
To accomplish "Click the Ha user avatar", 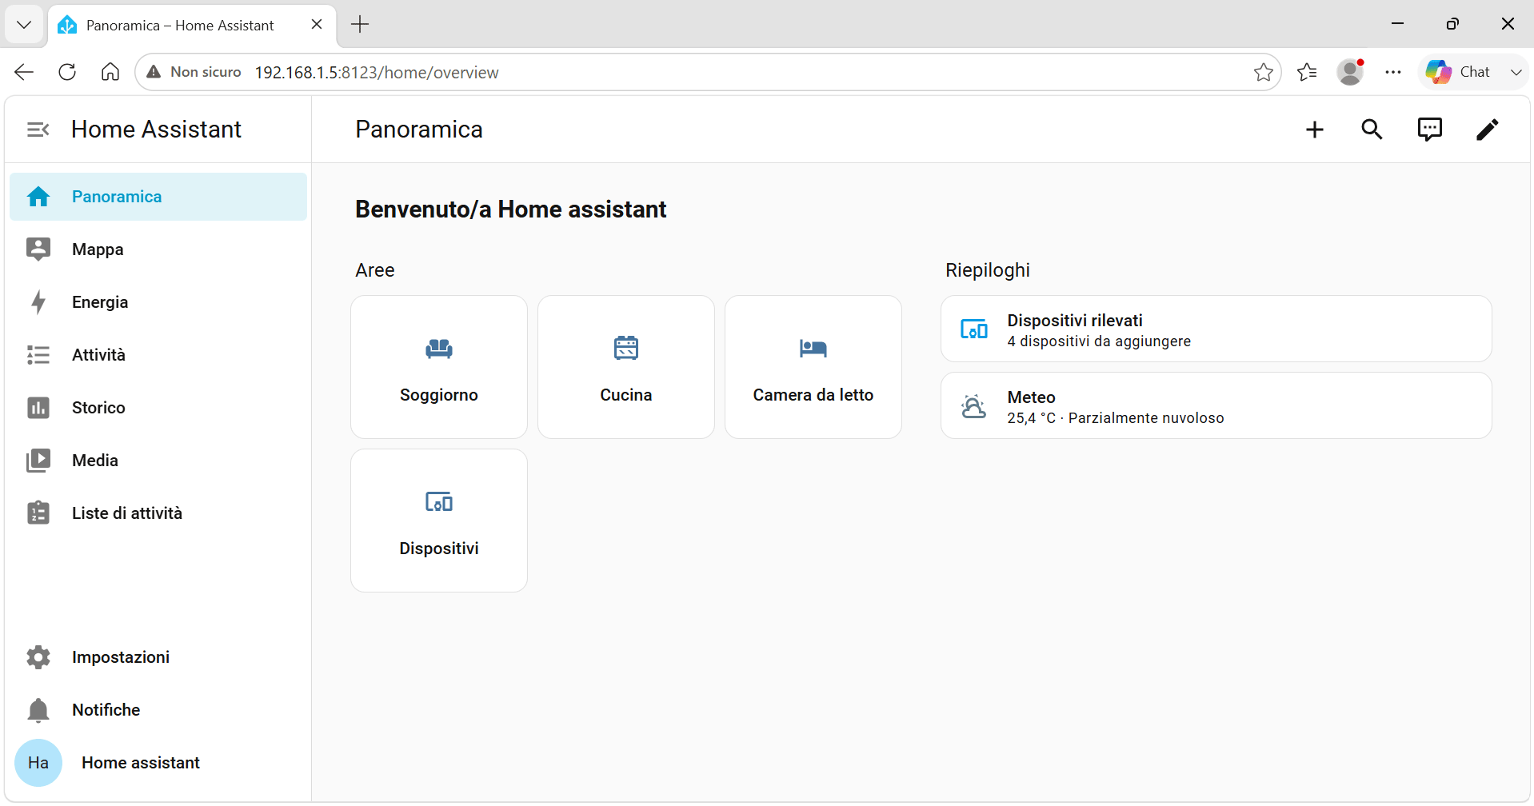I will tap(38, 763).
